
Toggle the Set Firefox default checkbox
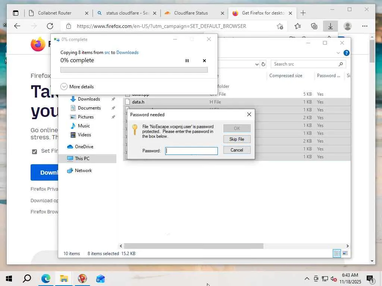(x=34, y=152)
